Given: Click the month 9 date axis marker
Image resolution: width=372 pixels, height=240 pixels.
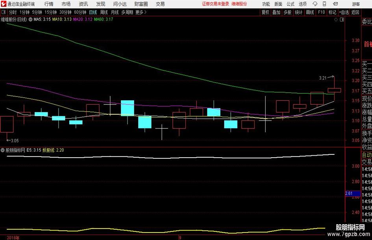Looking at the screenshot, I should tap(180, 238).
